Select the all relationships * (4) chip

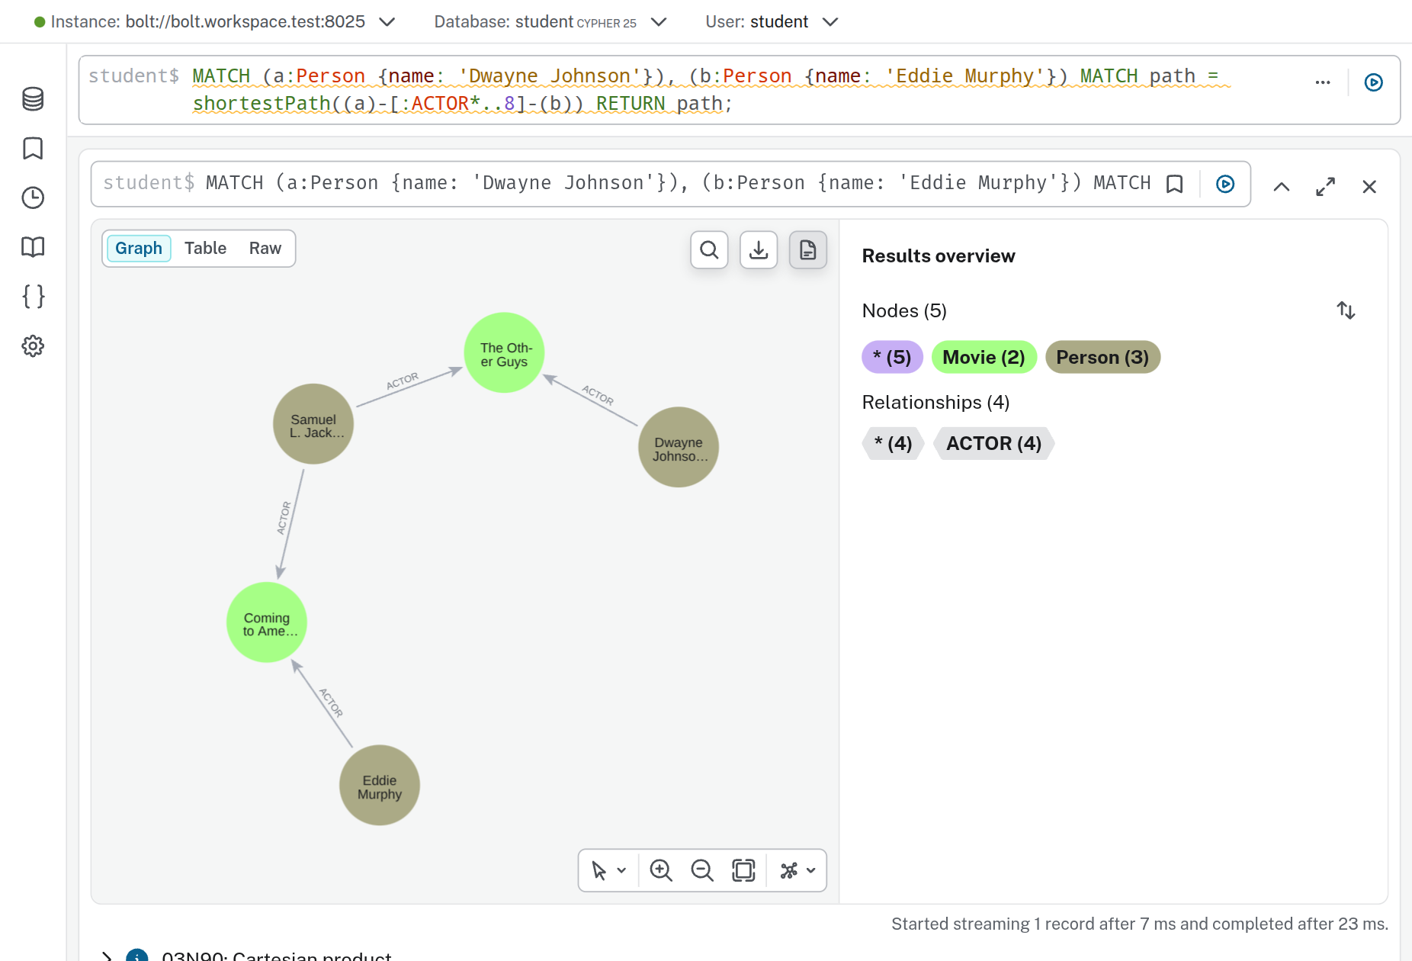tap(893, 443)
